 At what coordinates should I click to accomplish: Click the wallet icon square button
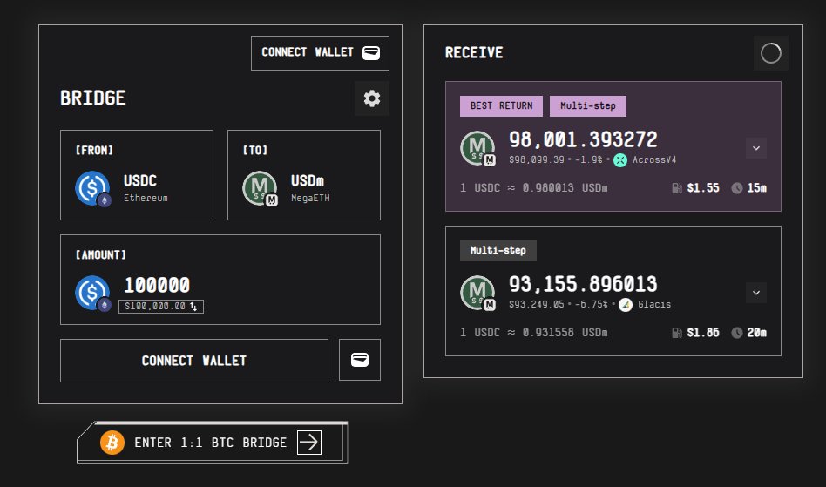coord(360,360)
